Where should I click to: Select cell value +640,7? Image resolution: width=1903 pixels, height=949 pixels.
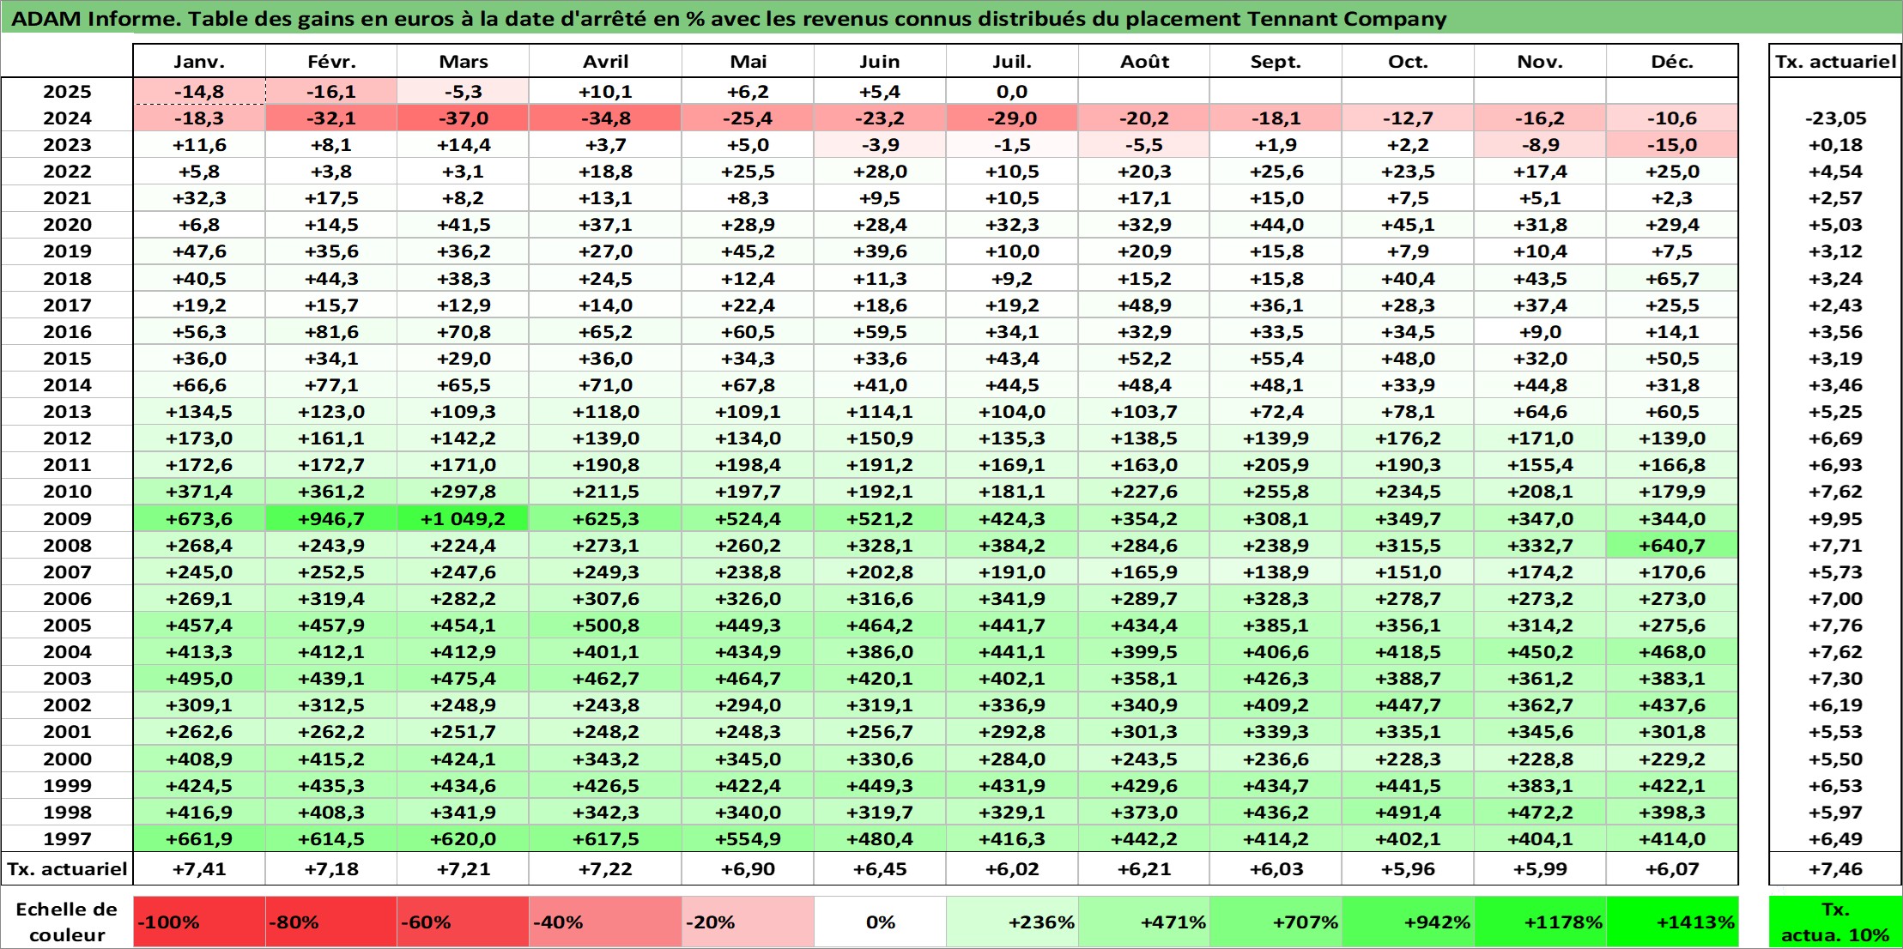(x=1672, y=546)
